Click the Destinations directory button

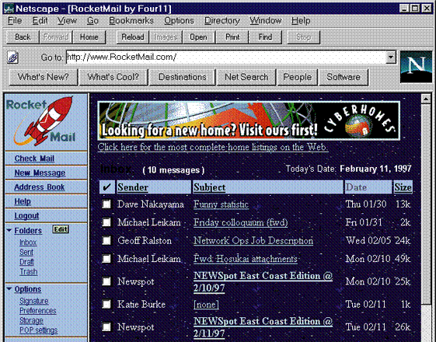tap(183, 77)
